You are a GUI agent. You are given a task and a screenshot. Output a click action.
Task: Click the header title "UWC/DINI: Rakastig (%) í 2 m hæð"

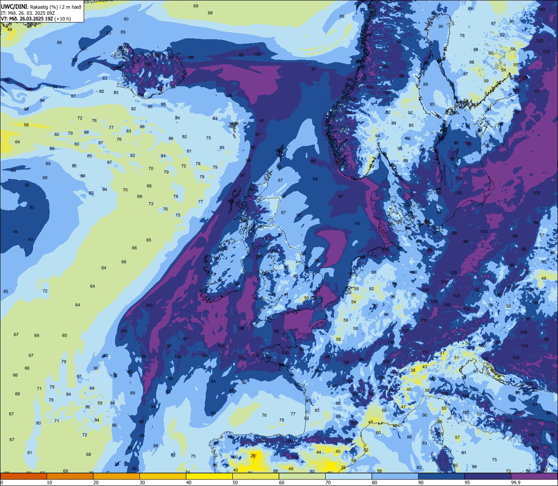pos(41,7)
